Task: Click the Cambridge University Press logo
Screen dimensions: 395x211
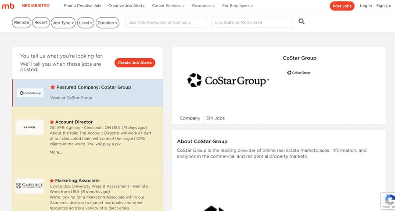Action: pos(29,186)
